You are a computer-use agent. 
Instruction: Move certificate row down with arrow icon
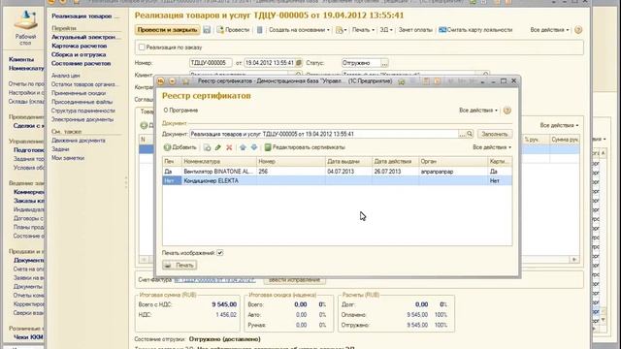(254, 147)
